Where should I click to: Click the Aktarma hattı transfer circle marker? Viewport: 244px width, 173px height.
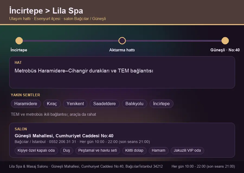point(122,41)
